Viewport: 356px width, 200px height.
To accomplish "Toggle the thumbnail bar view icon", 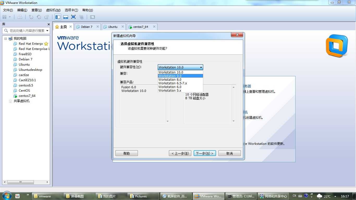I will pos(66,17).
